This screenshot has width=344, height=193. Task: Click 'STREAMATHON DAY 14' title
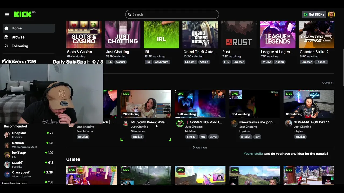(x=311, y=122)
